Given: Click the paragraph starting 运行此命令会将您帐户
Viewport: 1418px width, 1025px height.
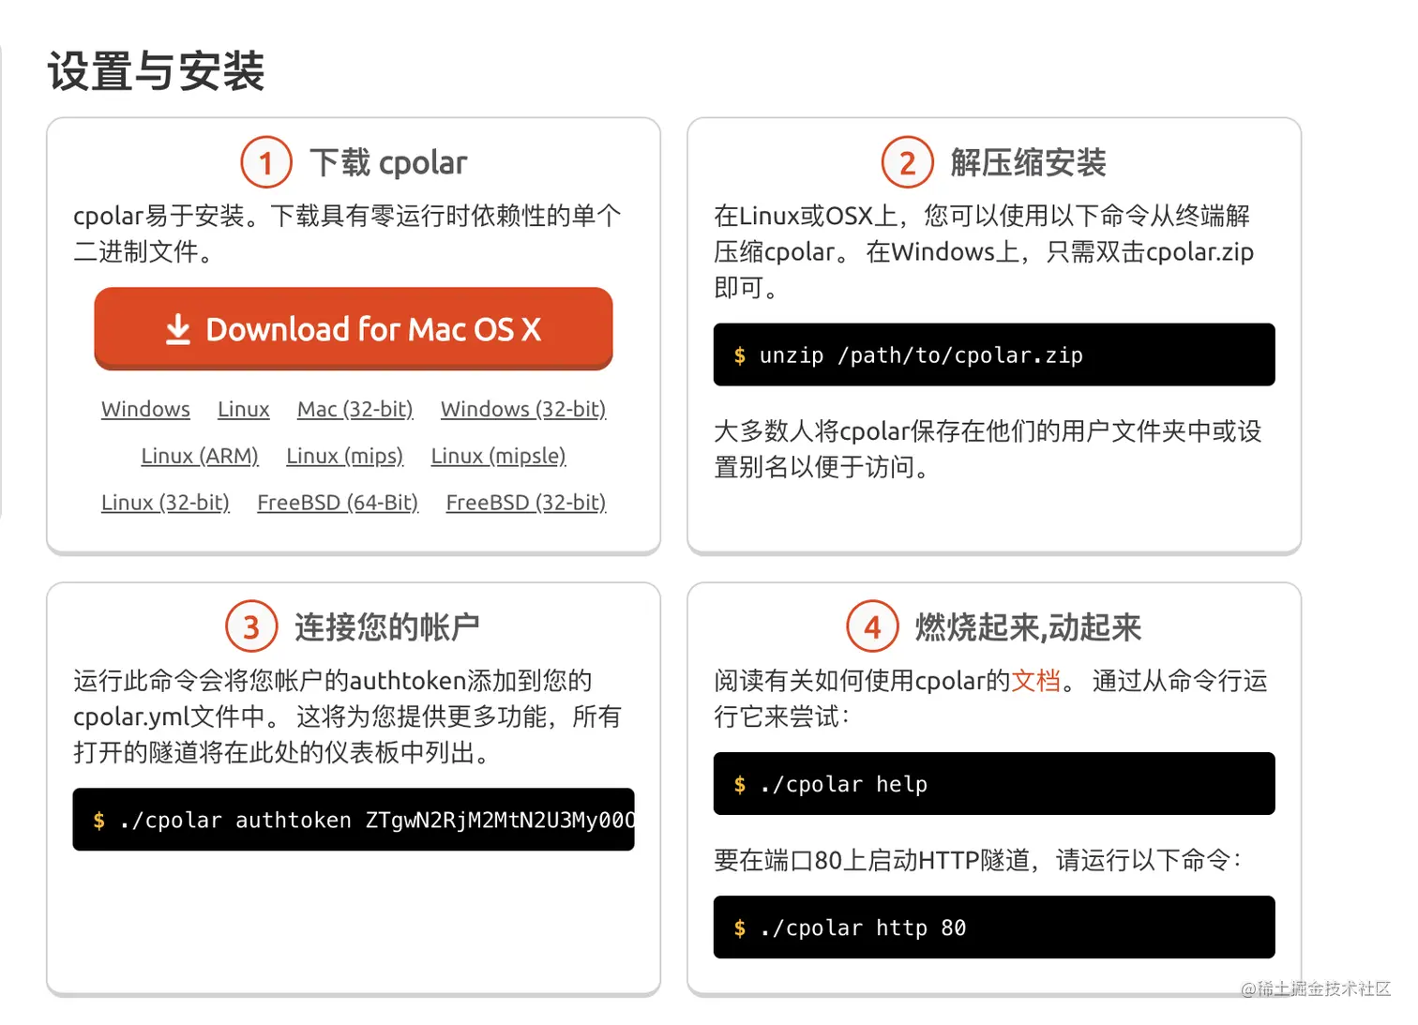Looking at the screenshot, I should click(347, 716).
